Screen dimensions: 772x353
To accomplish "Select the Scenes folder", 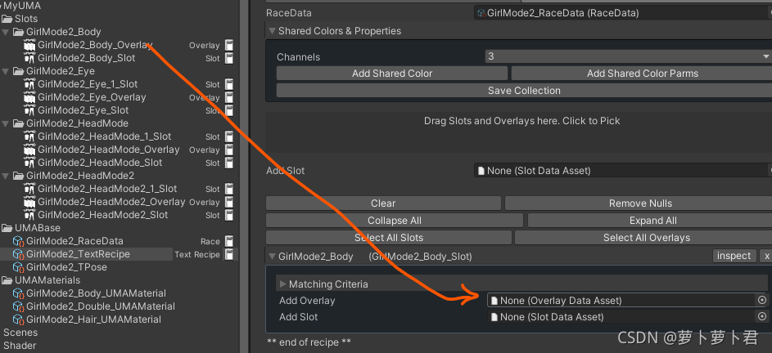I will click(x=20, y=333).
